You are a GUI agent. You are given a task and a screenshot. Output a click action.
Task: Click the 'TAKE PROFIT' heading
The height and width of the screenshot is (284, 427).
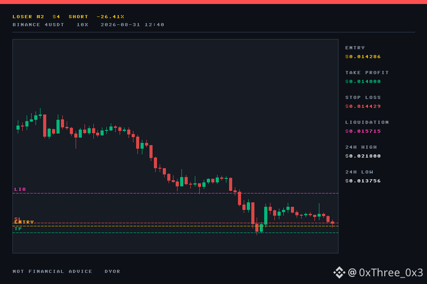[367, 73]
